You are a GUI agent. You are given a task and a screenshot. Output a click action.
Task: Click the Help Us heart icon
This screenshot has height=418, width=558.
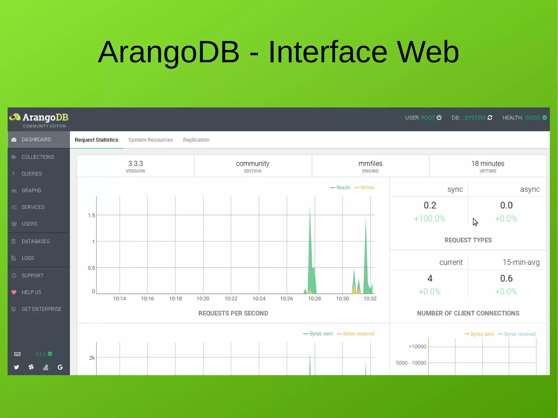14,292
